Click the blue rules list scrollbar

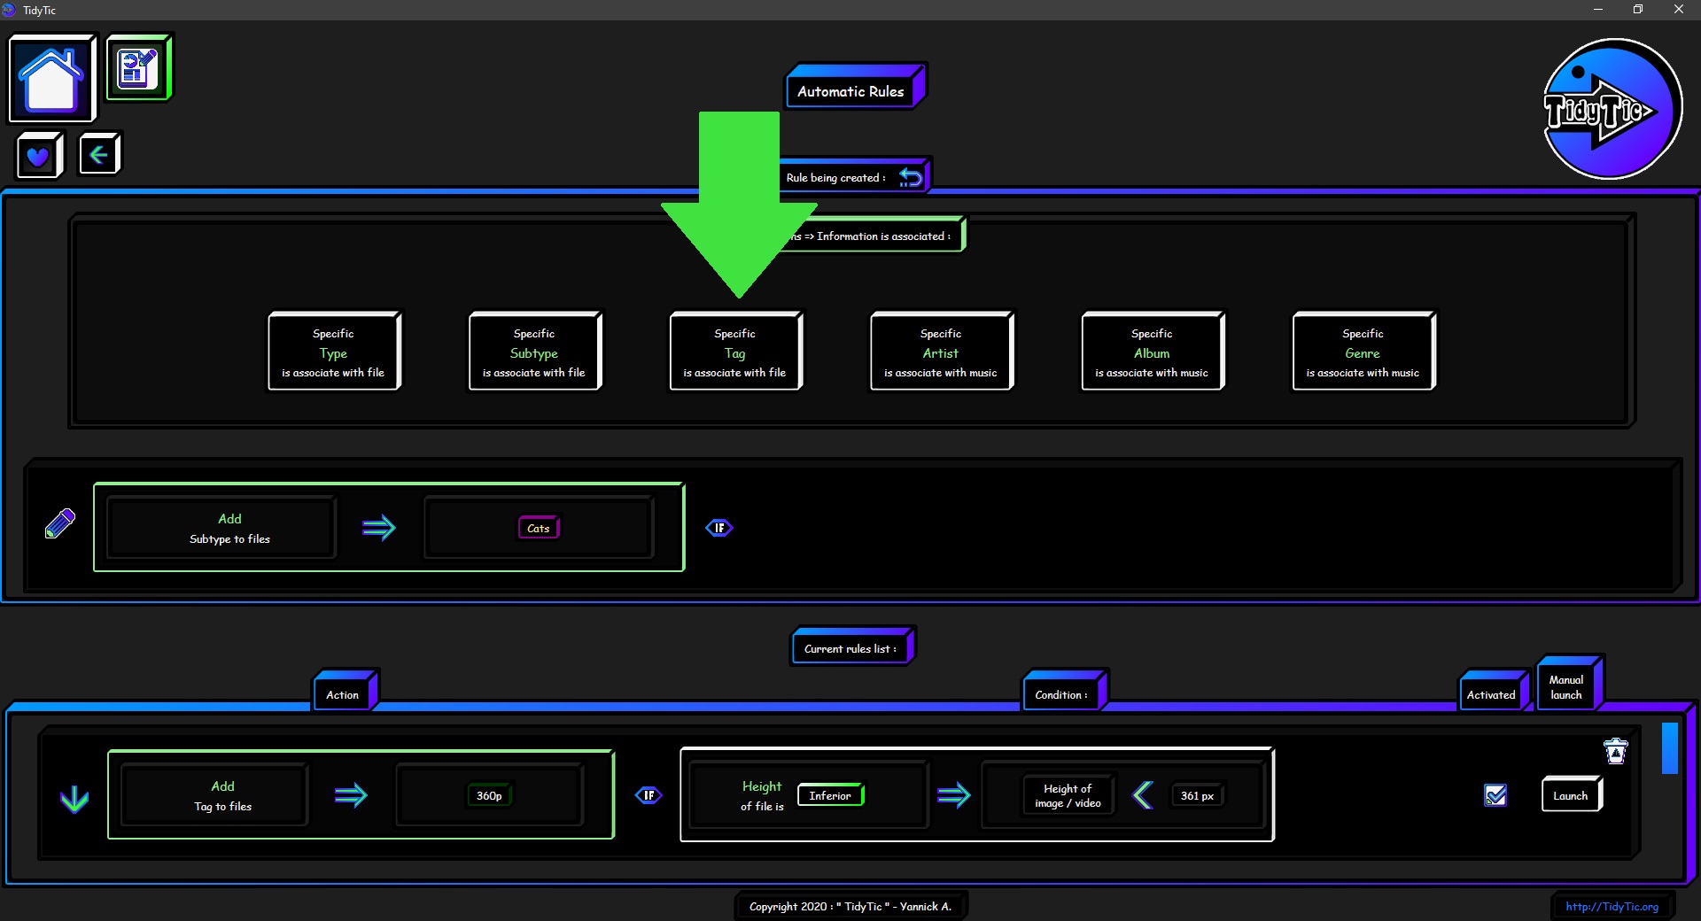point(1669,748)
